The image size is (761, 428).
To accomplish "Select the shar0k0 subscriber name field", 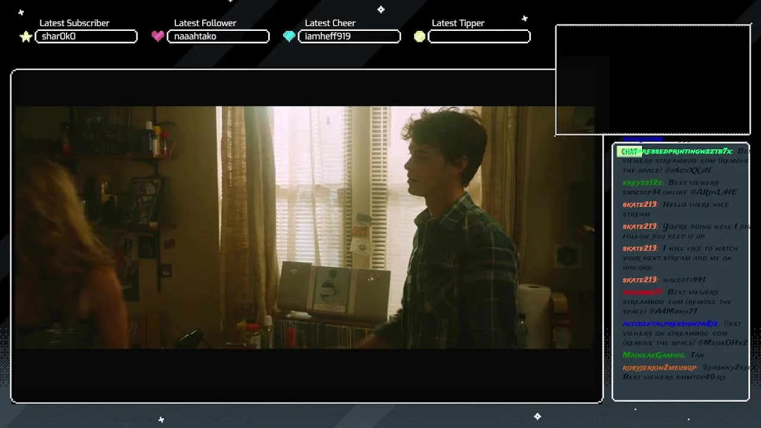I will point(86,36).
